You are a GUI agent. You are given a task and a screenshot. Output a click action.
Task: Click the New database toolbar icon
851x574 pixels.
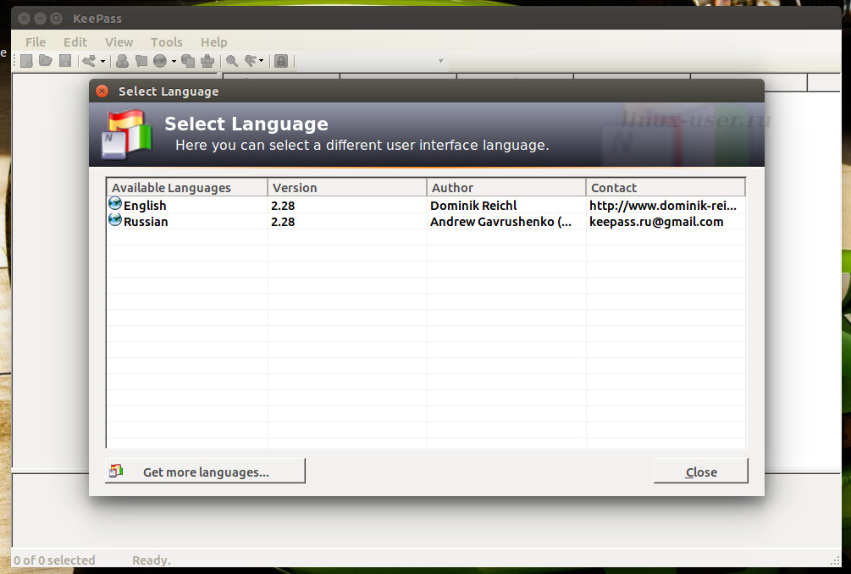(26, 61)
